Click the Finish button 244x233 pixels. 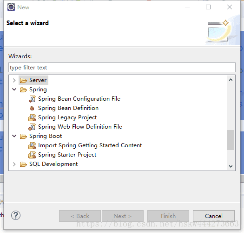(168, 216)
